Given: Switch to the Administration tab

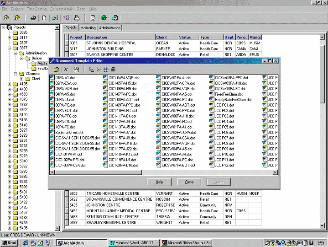Looking at the screenshot, I should click(x=109, y=28).
